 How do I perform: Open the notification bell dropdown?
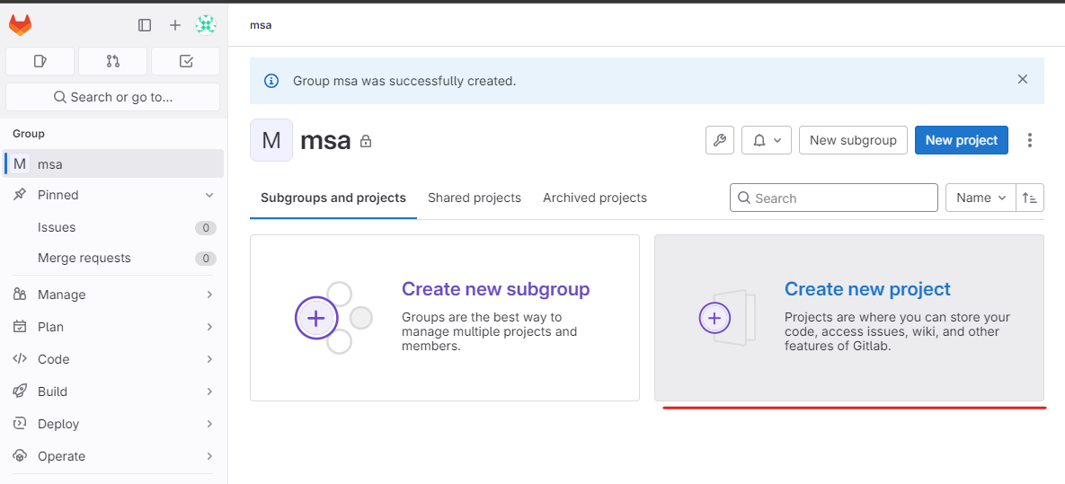click(766, 140)
